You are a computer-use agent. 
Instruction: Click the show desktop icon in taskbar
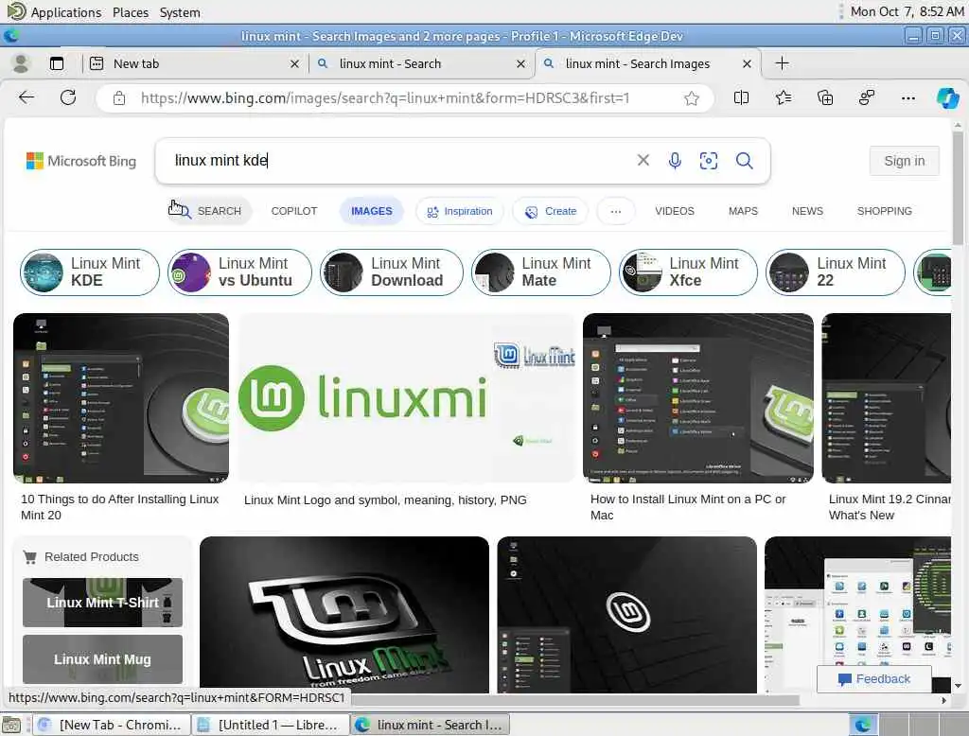(11, 725)
